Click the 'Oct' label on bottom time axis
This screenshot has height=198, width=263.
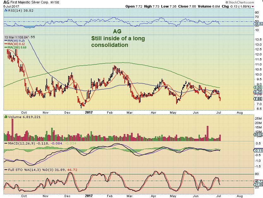(24, 196)
